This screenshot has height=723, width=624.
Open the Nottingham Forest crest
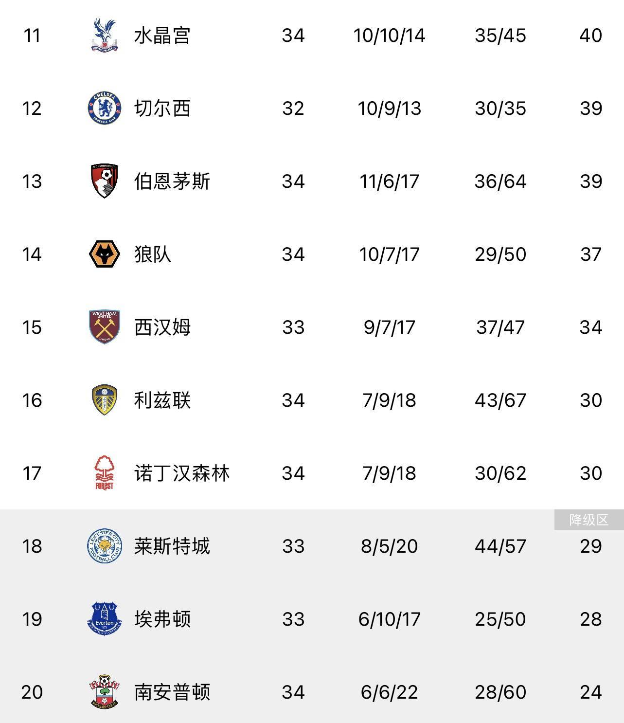pyautogui.click(x=104, y=473)
